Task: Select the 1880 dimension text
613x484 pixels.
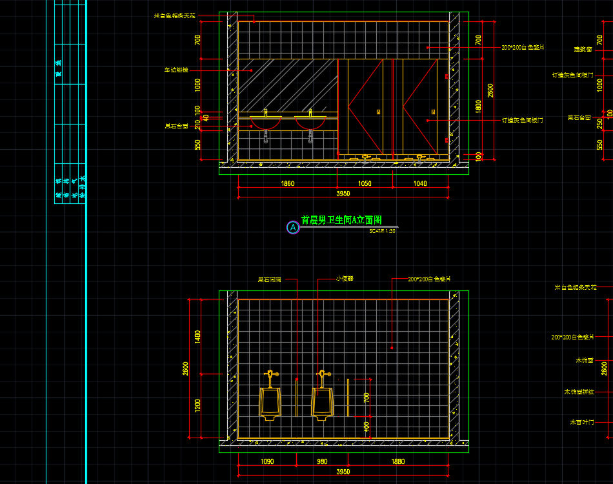Action: pos(398,461)
